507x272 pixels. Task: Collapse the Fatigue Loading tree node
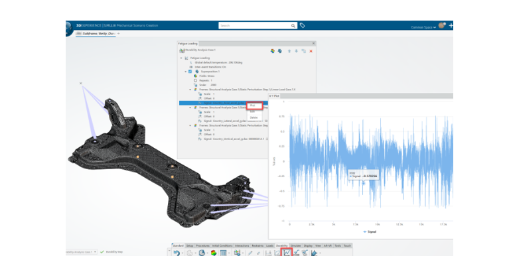(x=181, y=58)
